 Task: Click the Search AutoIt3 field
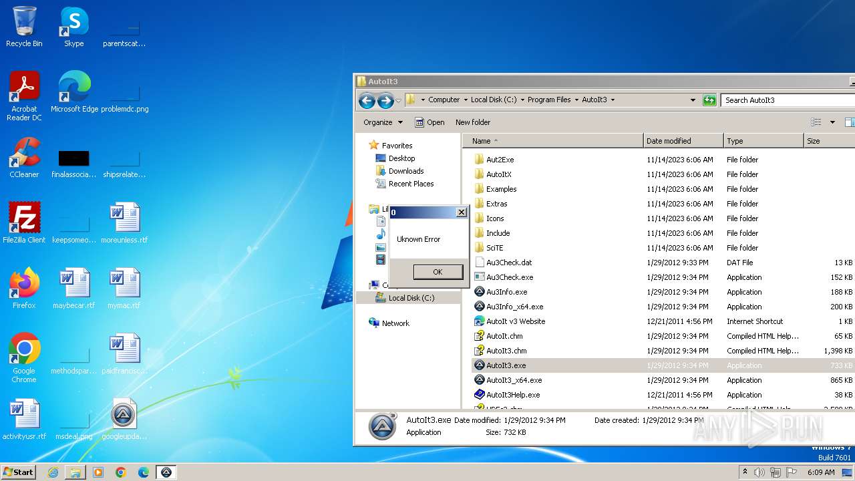(x=788, y=100)
